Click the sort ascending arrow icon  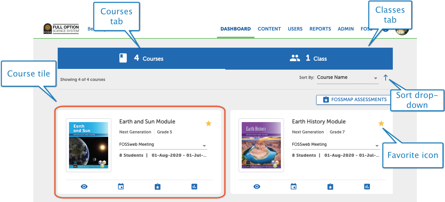[385, 78]
